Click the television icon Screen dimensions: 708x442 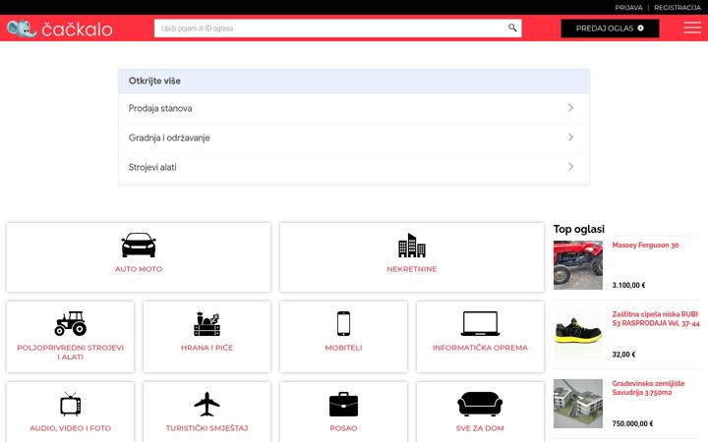click(x=71, y=404)
